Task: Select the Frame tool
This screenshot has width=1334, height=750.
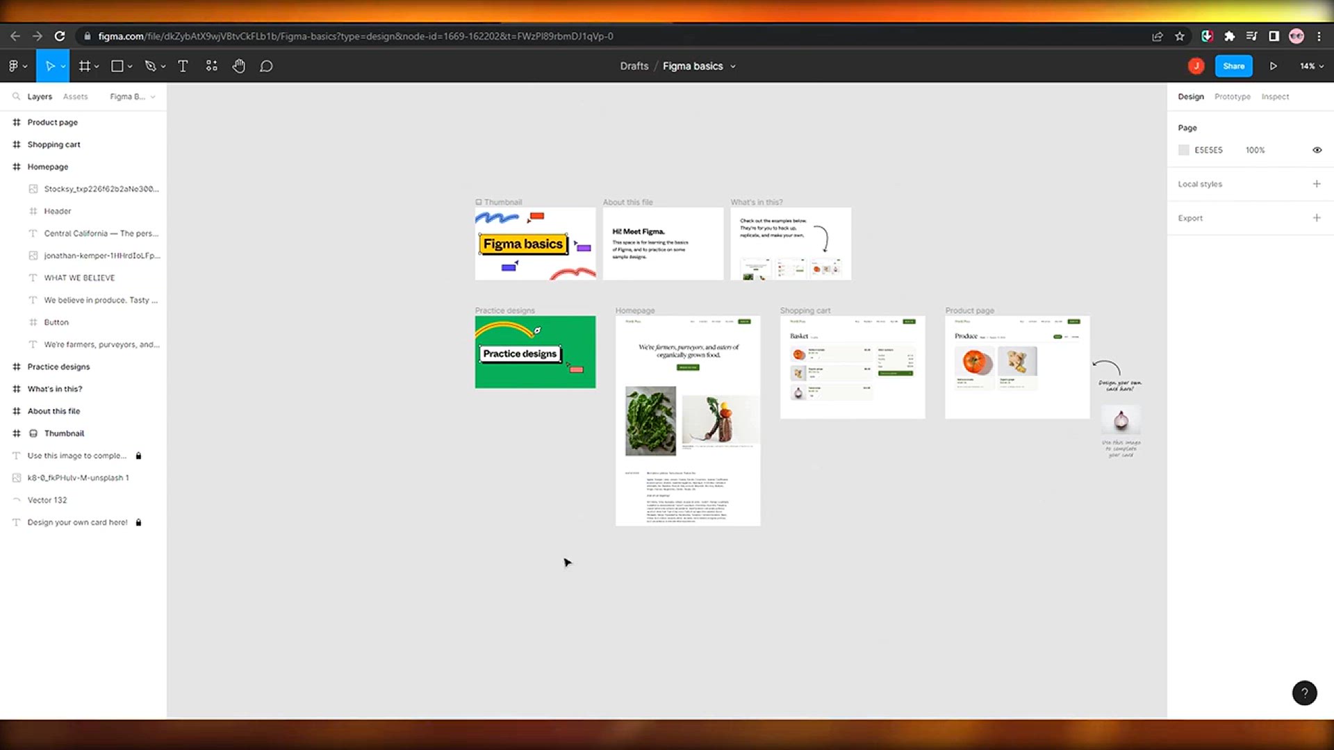Action: 85,66
